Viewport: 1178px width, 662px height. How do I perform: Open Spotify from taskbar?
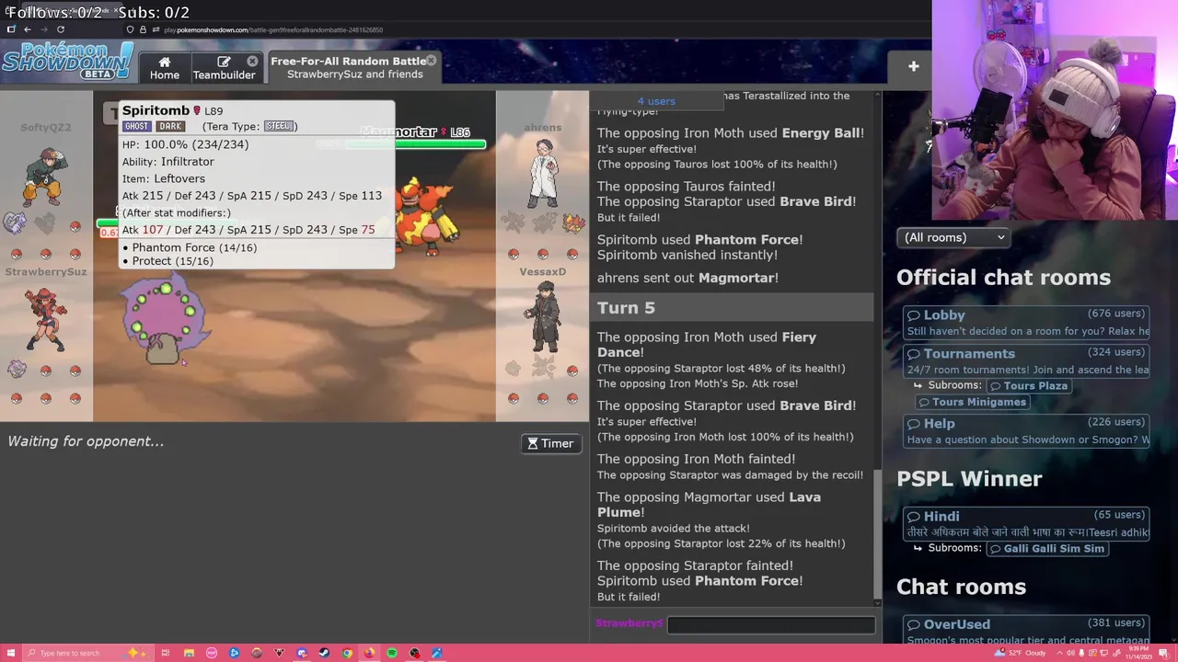pos(392,653)
